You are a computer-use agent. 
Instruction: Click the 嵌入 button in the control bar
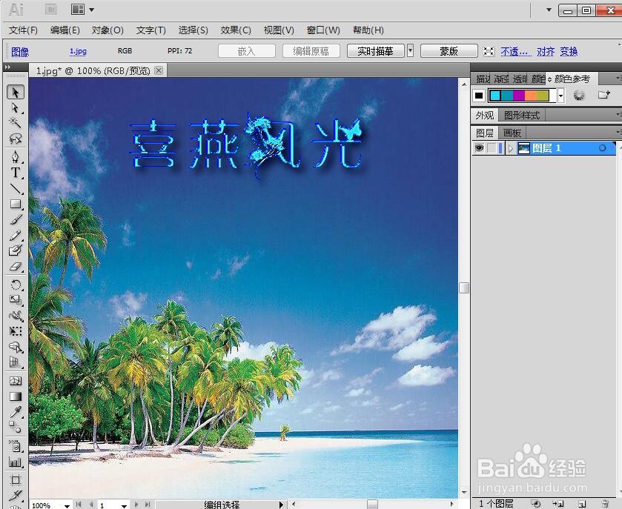(245, 50)
